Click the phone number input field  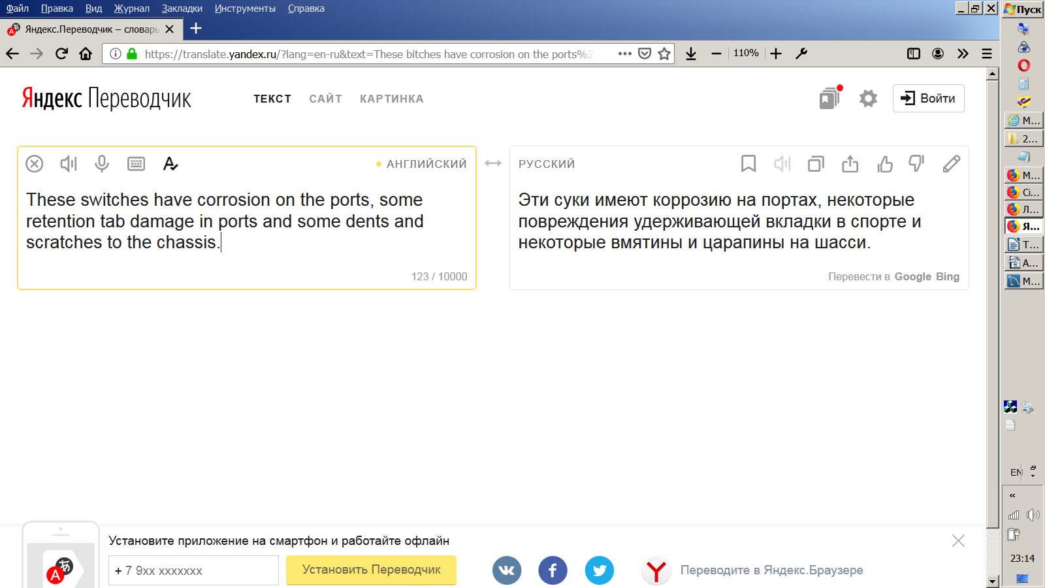click(x=193, y=570)
